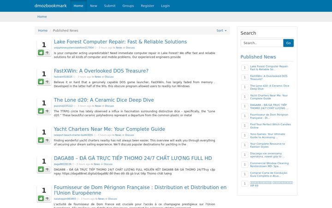The width and height of the screenshot is (332, 208).
Task: Open the Register page
Action: tap(148, 6)
